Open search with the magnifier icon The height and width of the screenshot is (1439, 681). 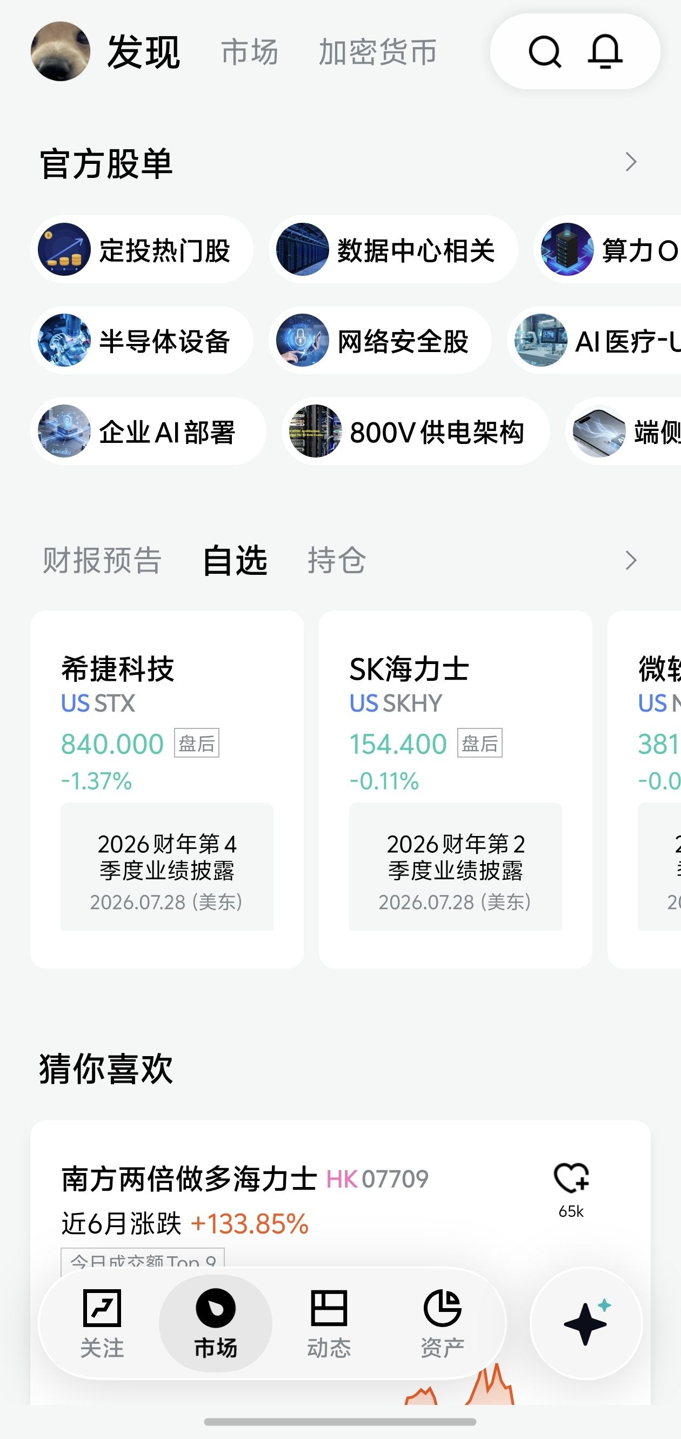click(544, 52)
